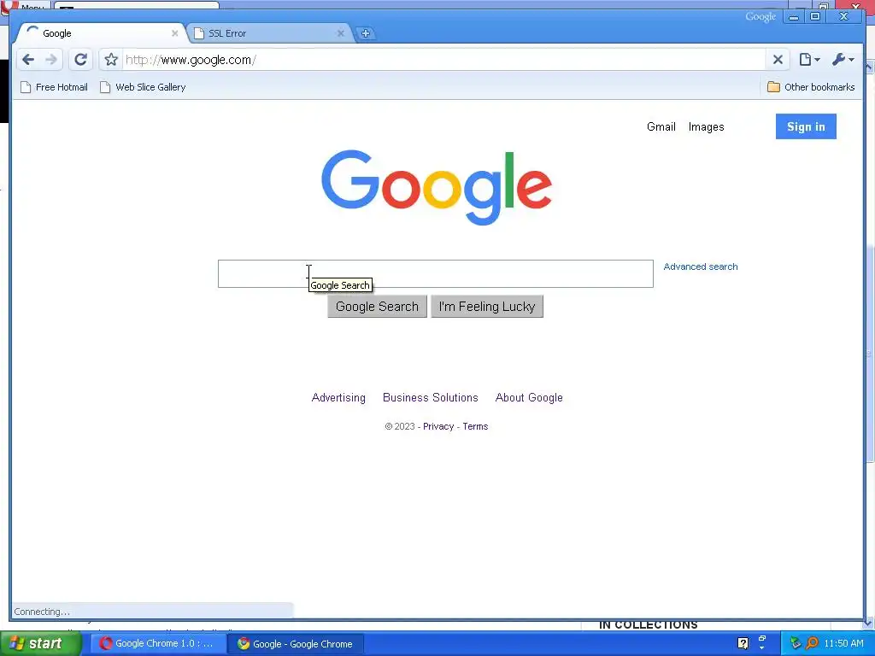Click the green network tray icon
The image size is (875, 656).
coord(796,643)
